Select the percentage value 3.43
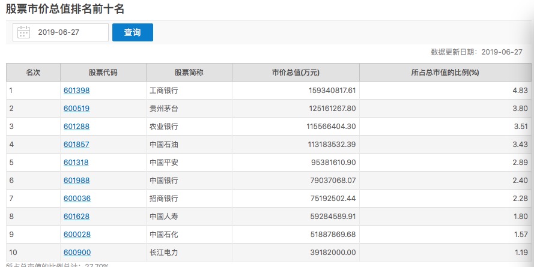 coord(520,145)
